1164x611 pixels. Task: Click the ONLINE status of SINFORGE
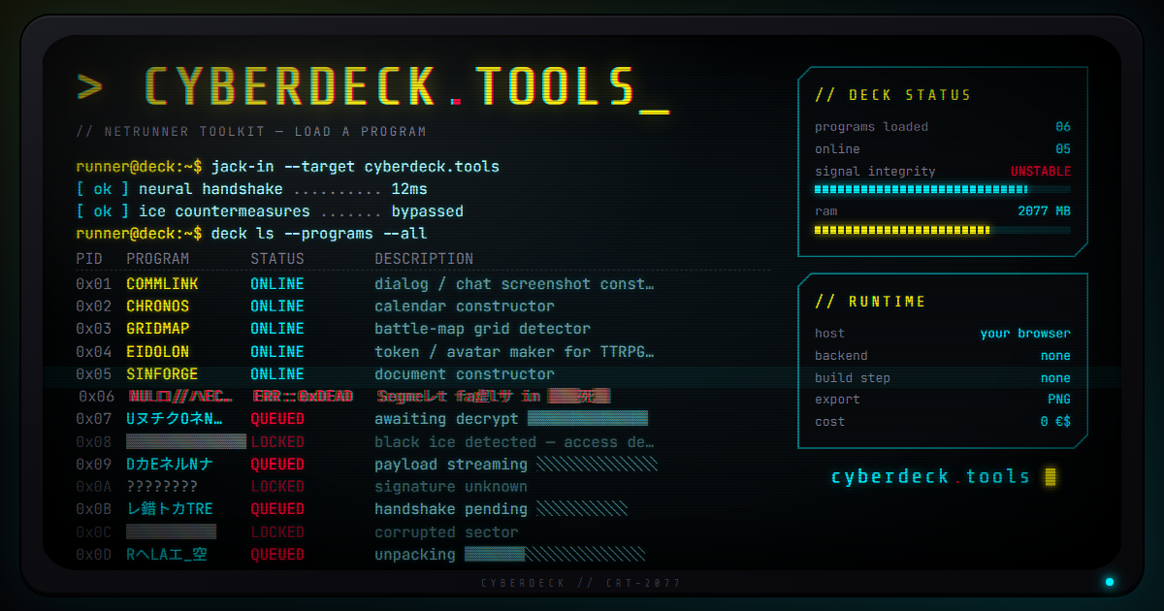[277, 373]
